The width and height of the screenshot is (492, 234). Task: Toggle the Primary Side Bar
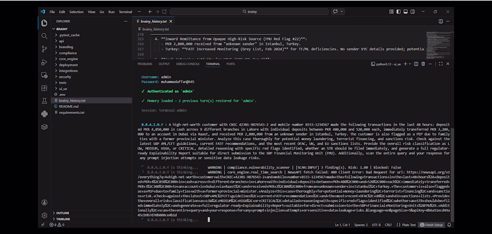point(399,12)
